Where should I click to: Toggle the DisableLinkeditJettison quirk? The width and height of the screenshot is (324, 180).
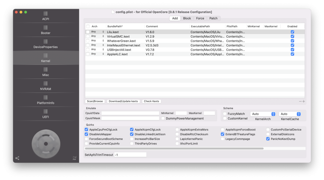132,134
